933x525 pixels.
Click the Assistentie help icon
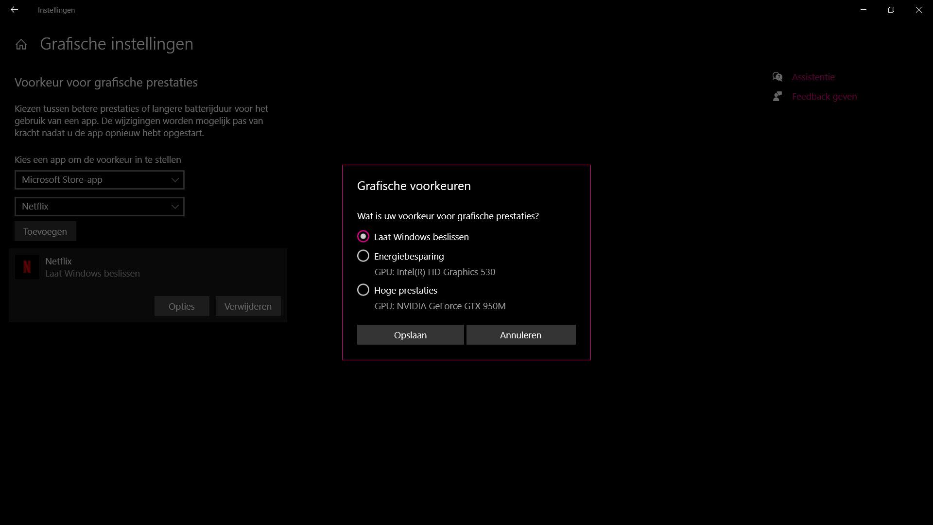tap(777, 77)
